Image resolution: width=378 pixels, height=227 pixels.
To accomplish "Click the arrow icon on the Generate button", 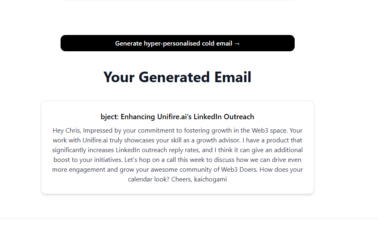I will point(237,44).
